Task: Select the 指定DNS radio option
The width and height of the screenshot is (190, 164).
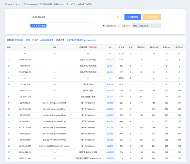Action: click(119, 26)
